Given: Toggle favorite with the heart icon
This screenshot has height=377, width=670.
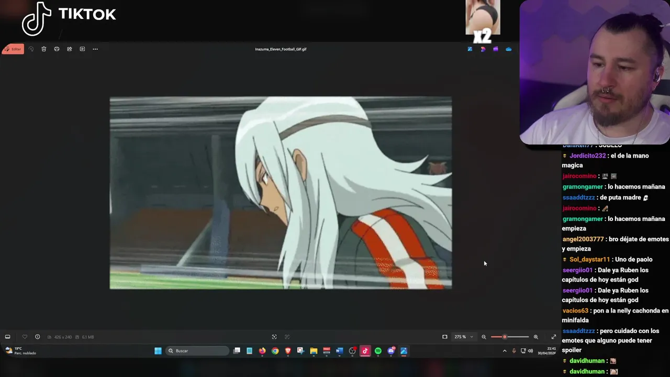Looking at the screenshot, I should pyautogui.click(x=24, y=337).
